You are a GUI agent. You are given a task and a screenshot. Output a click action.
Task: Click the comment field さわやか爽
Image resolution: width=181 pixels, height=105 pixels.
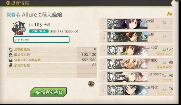[41, 40]
